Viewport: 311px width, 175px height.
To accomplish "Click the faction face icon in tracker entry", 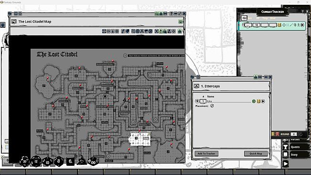I will (279, 25).
